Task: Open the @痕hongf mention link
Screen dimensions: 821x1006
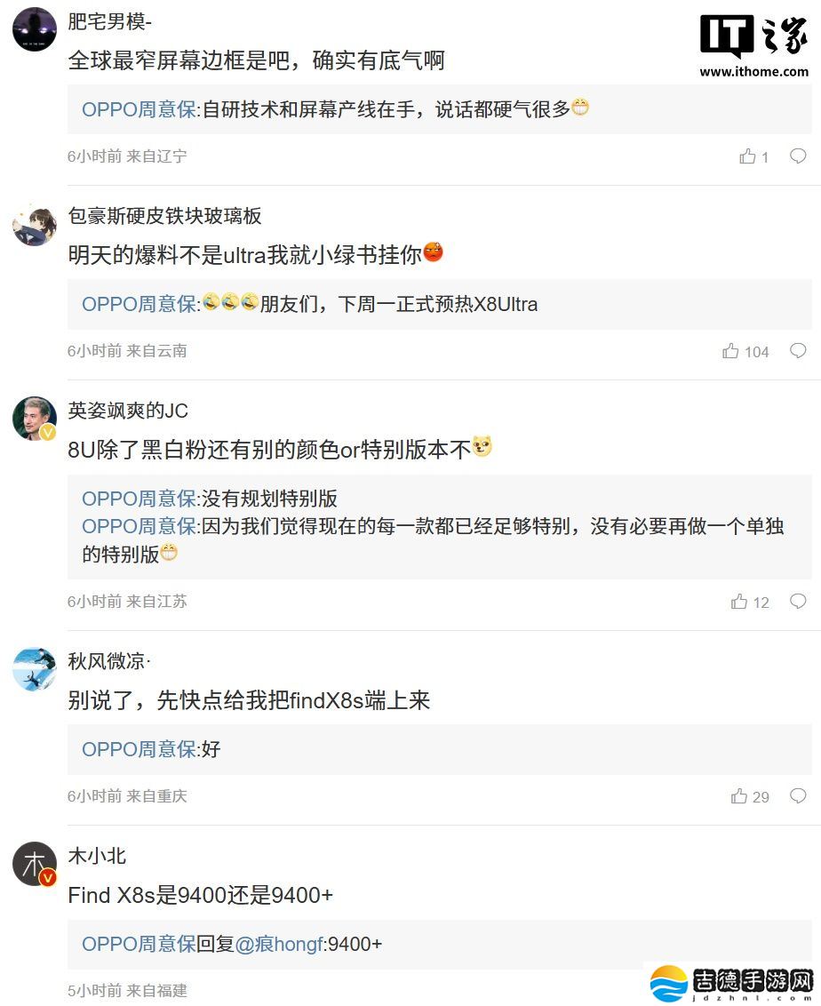Action: [x=281, y=944]
